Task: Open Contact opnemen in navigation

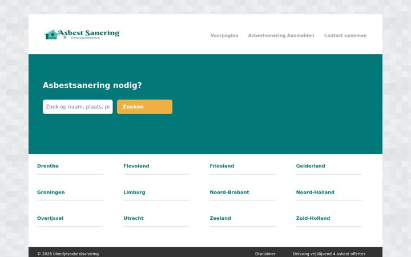Action: click(345, 35)
